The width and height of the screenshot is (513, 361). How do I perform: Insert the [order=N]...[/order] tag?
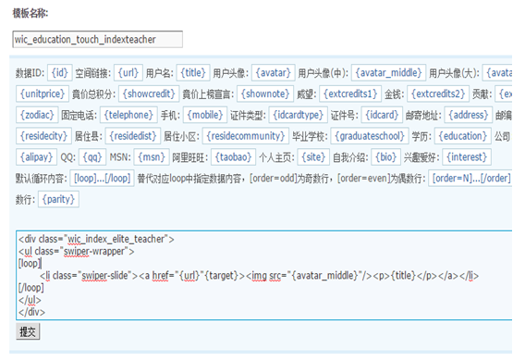click(x=471, y=179)
